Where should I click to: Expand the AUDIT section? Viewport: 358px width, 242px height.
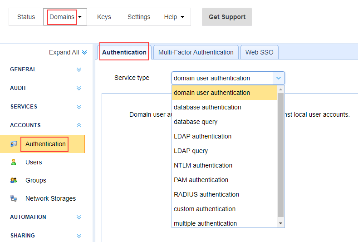tap(79, 88)
